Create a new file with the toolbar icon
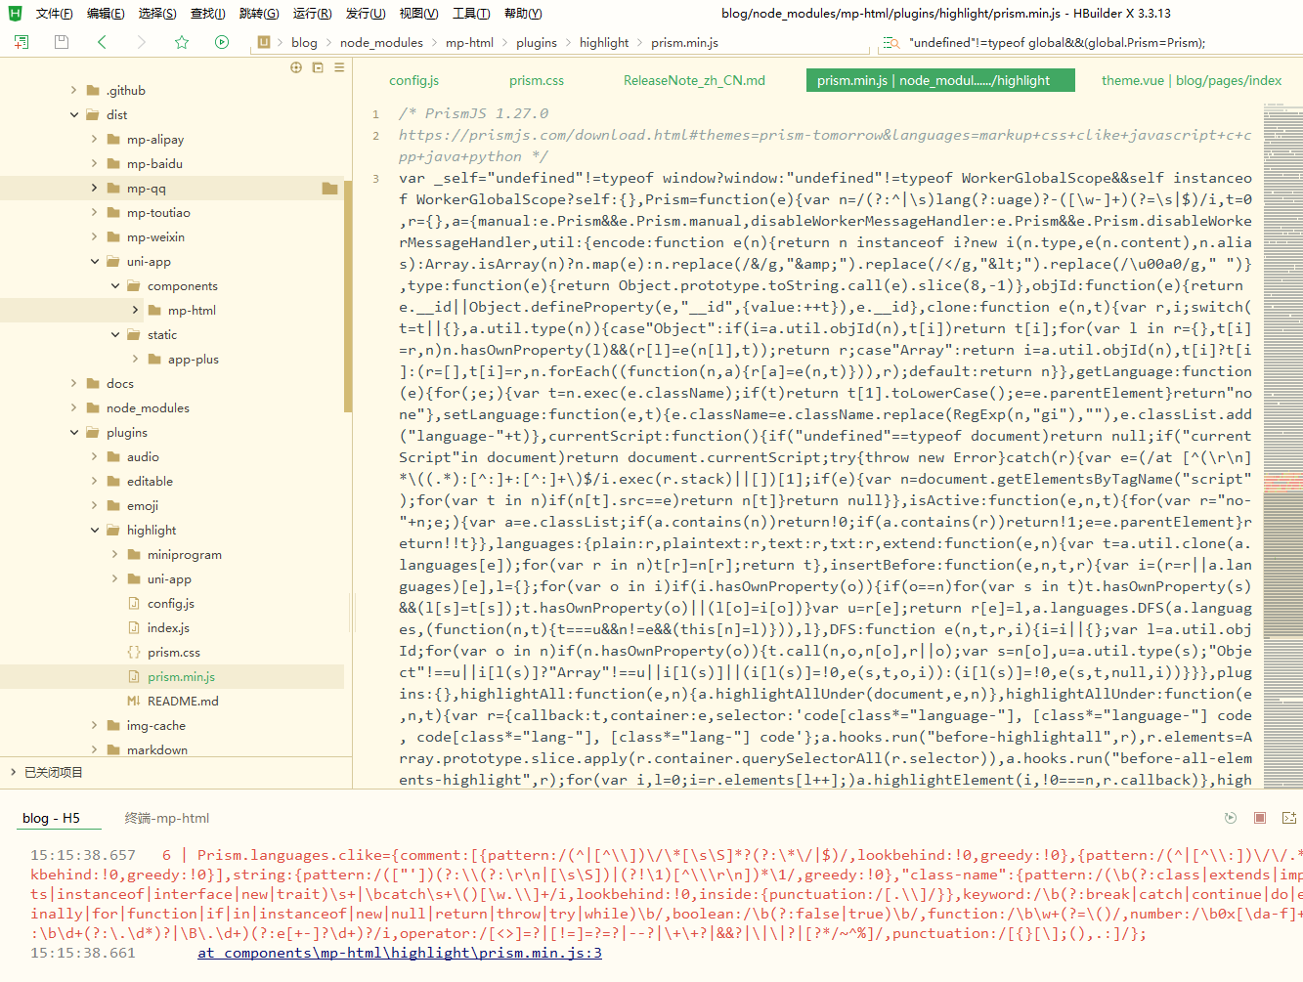 20,42
